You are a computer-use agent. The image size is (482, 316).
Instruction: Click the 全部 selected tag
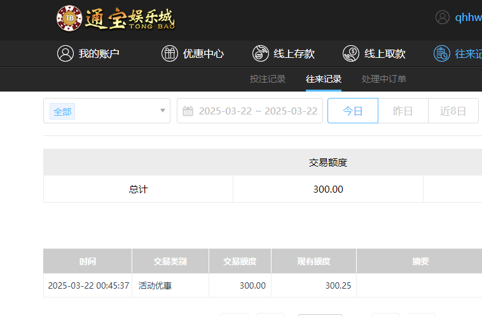(62, 111)
